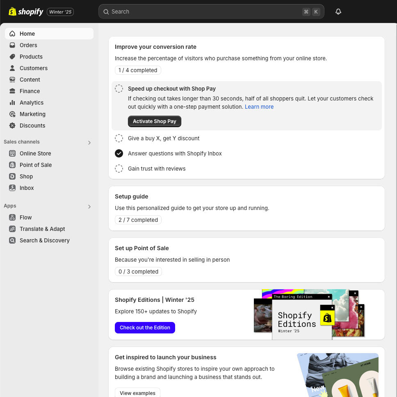Click the Translate & Adapt app icon
This screenshot has width=397, height=397.
[12, 229]
